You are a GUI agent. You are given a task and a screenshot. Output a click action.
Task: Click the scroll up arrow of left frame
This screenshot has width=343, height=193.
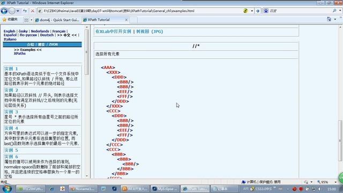(87, 27)
